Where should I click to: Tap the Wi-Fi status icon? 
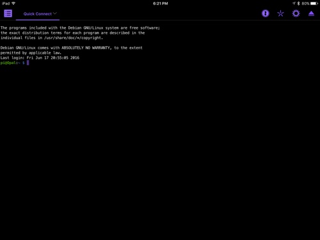tap(13, 3)
